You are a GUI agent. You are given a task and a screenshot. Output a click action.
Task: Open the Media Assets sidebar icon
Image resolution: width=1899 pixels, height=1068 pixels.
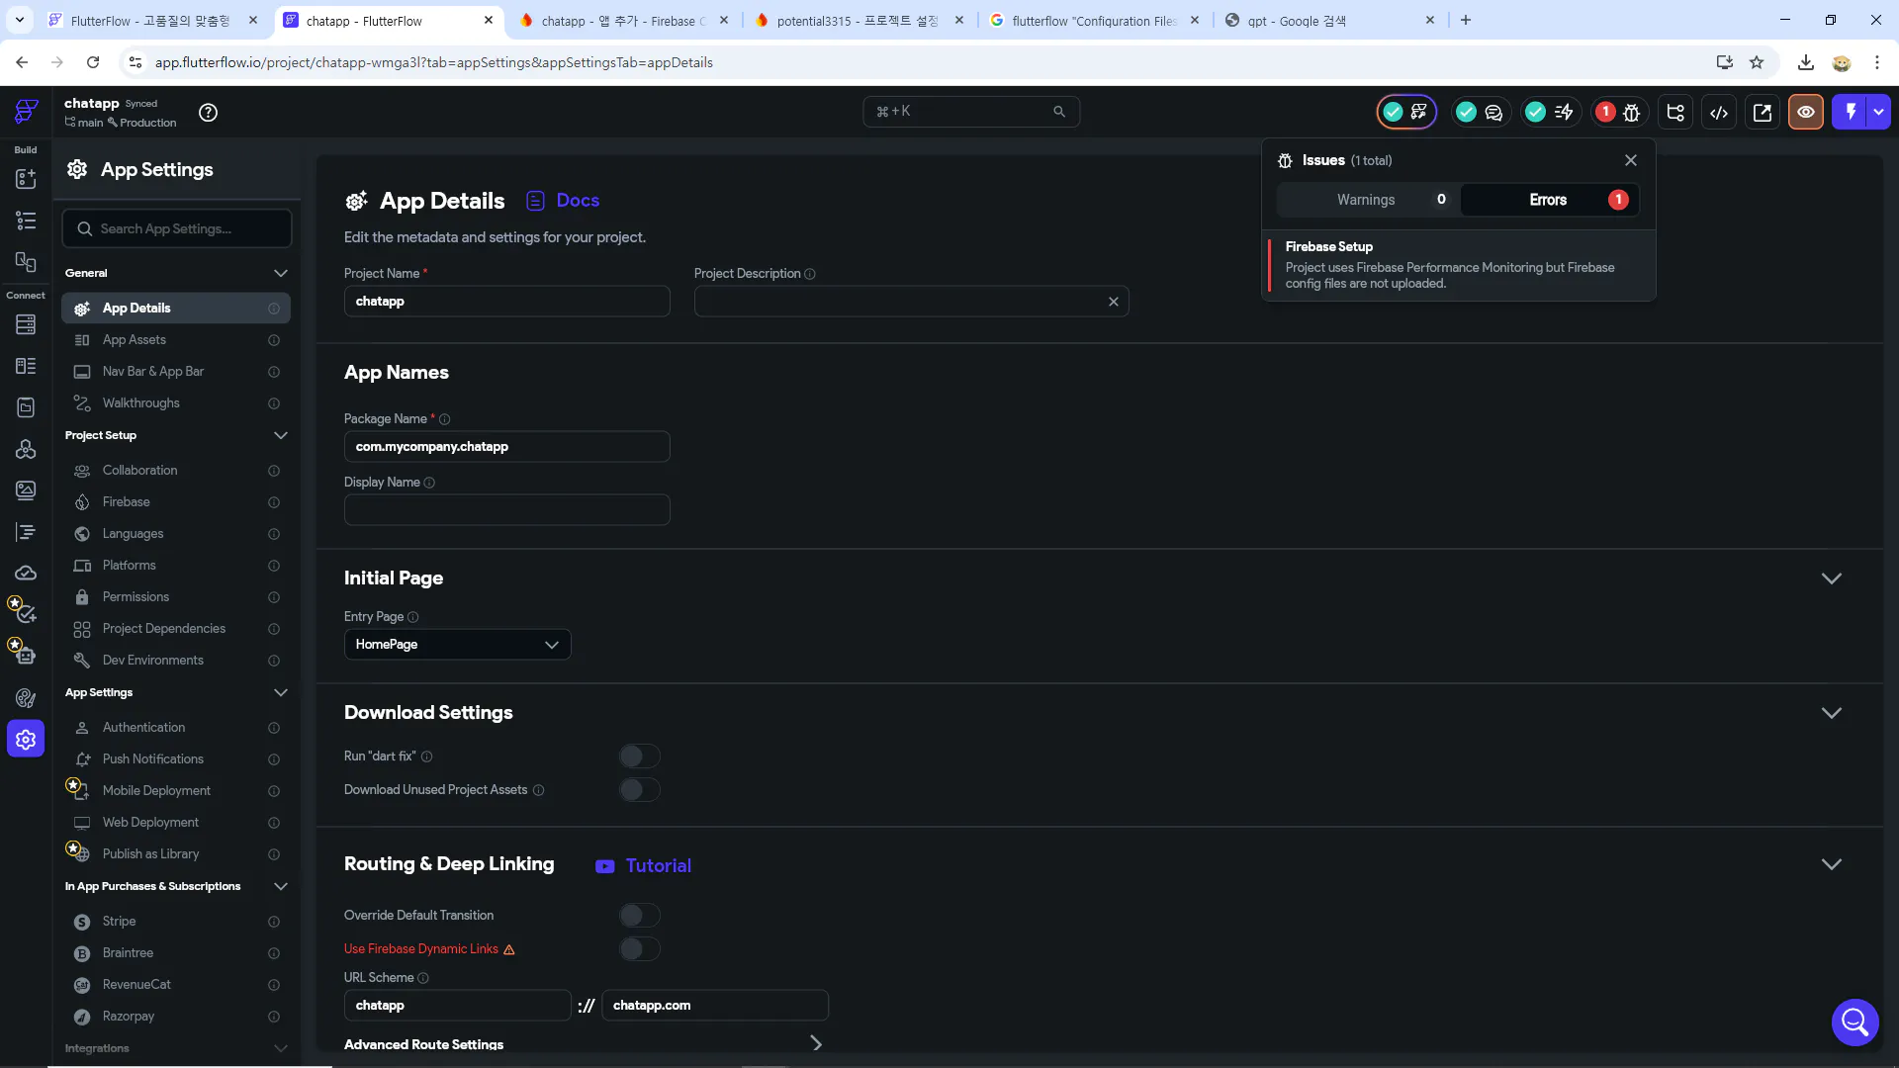point(26,490)
